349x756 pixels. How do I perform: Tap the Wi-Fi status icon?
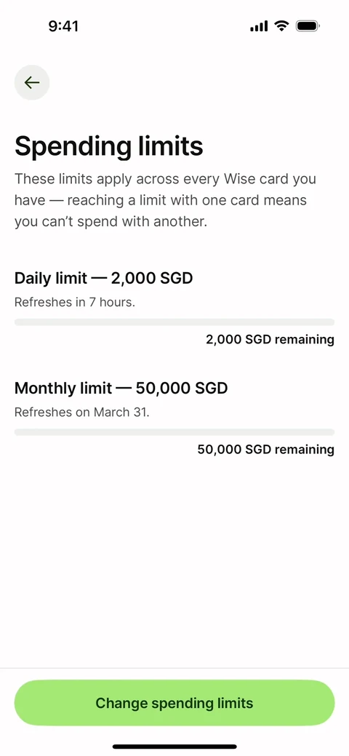pyautogui.click(x=281, y=25)
